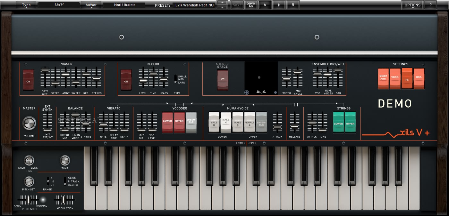Toggle Vocoder LOWER red switch
This screenshot has height=216, width=449.
[167, 122]
